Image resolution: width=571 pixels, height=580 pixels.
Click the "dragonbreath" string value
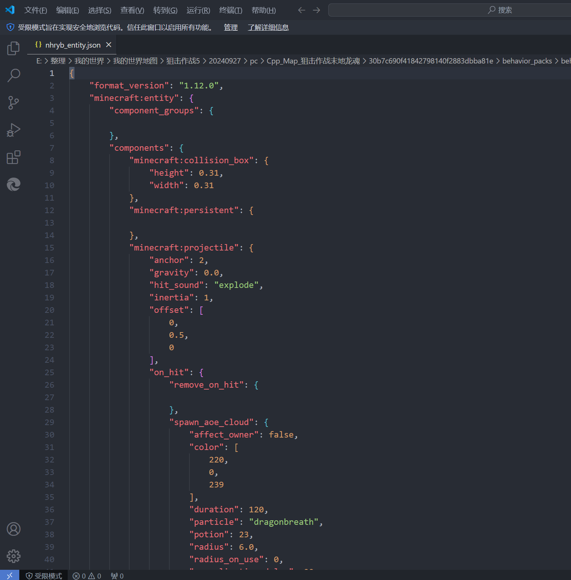click(284, 522)
